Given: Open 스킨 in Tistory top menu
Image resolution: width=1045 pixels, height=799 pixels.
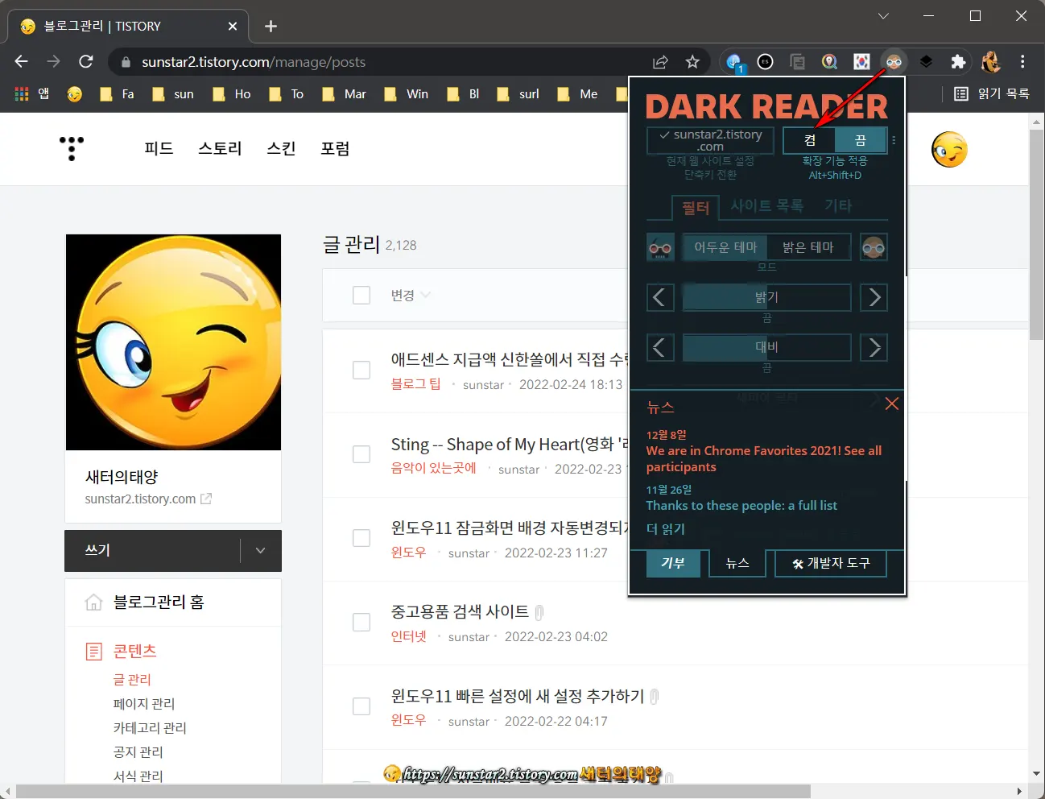Looking at the screenshot, I should tap(281, 149).
